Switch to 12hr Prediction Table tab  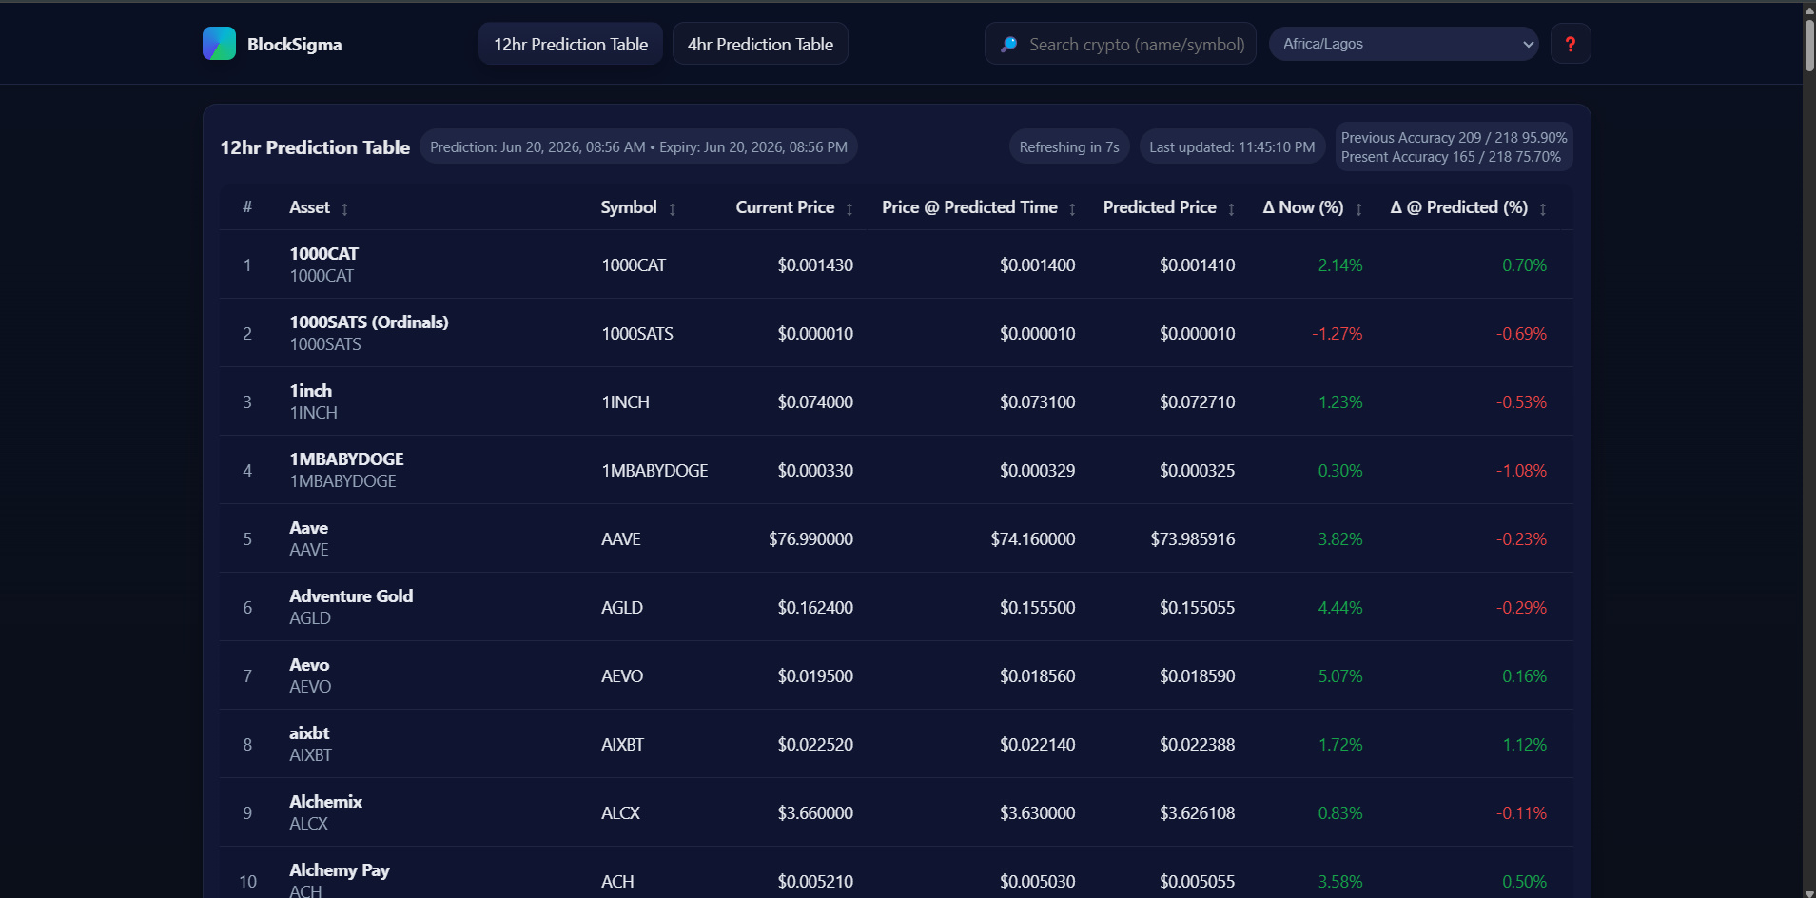click(571, 44)
